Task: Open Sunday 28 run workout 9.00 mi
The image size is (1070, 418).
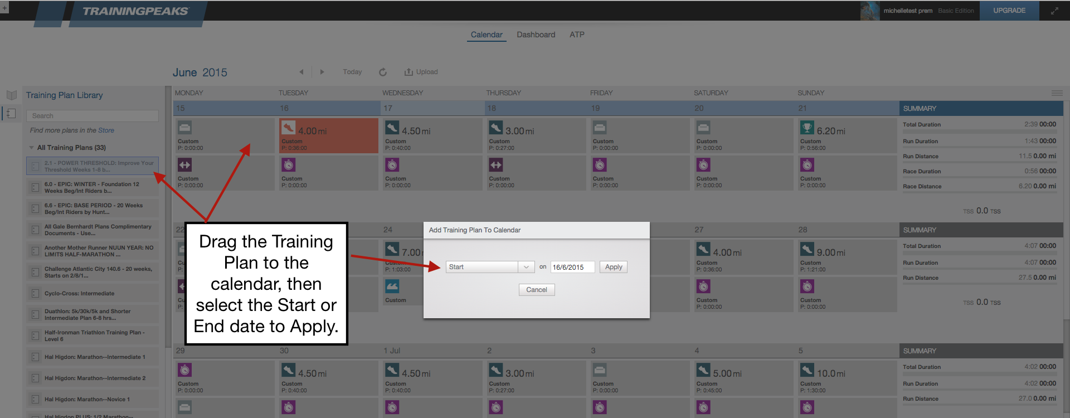Action: (x=848, y=257)
